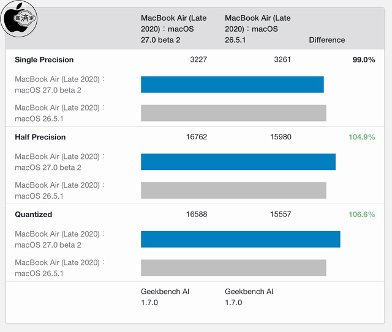The width and height of the screenshot is (392, 332).
Task: Click the macOS 26.5.1 column header
Action: (258, 29)
